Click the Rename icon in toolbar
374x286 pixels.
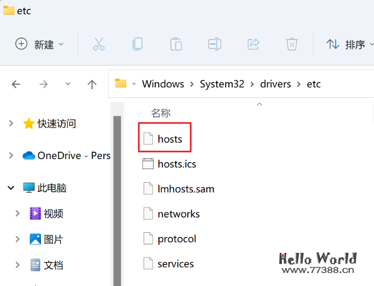pos(215,44)
